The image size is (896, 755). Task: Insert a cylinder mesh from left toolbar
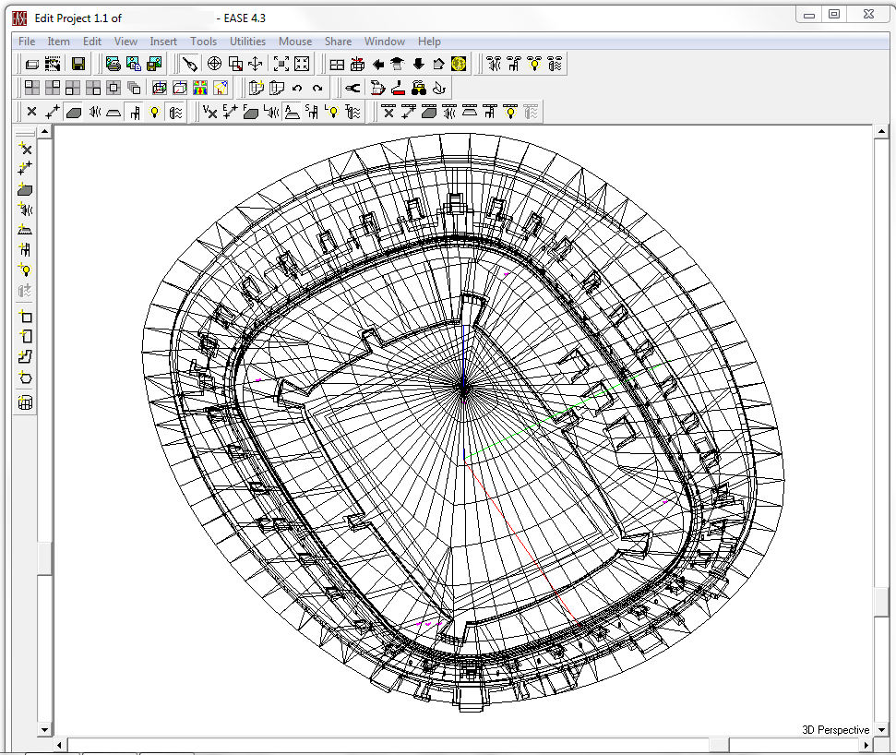click(25, 402)
